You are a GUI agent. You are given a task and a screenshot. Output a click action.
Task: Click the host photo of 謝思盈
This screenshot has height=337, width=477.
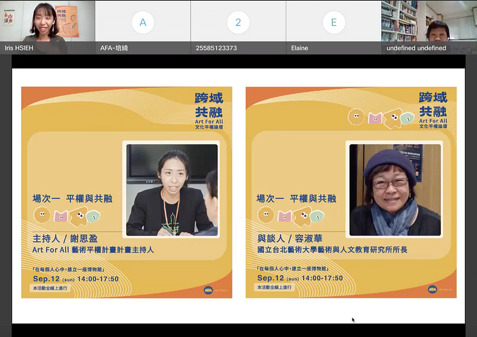pyautogui.click(x=172, y=190)
